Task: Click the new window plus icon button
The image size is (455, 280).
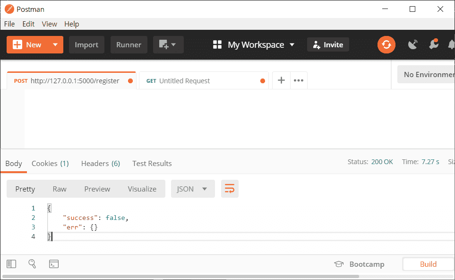Action: coord(163,44)
